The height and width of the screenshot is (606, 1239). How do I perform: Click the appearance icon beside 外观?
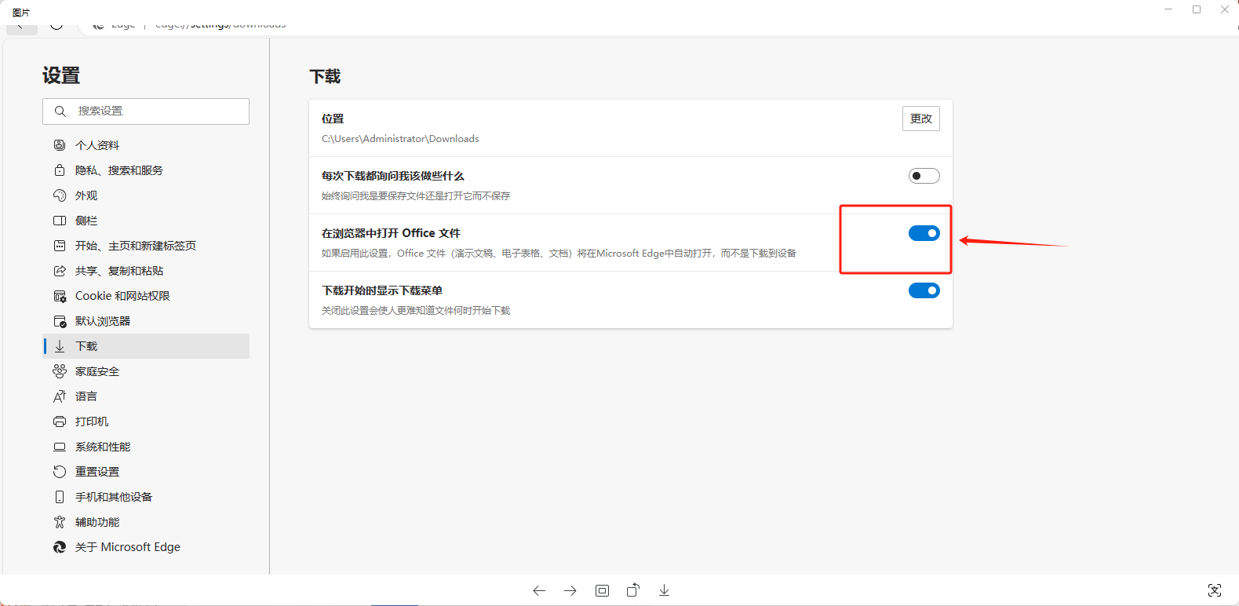pyautogui.click(x=60, y=195)
